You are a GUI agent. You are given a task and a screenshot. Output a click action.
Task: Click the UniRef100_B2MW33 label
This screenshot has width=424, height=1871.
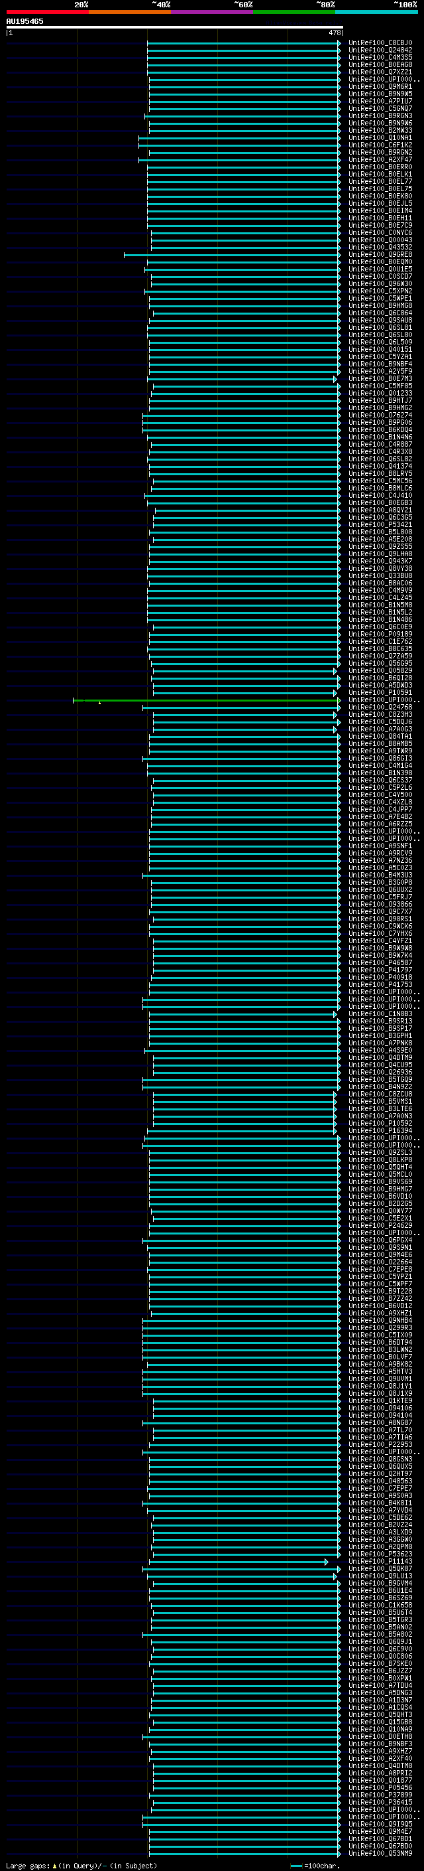click(x=380, y=131)
